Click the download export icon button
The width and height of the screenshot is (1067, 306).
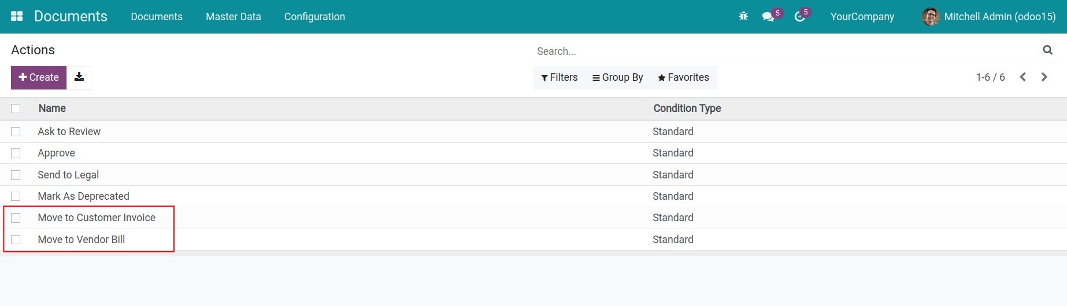pyautogui.click(x=79, y=77)
